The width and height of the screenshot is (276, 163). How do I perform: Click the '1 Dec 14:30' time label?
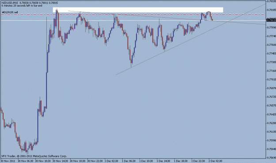pyautogui.click(x=164, y=161)
